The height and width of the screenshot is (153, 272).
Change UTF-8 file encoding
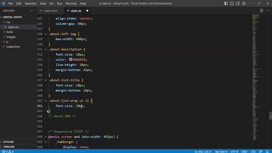tap(234, 151)
